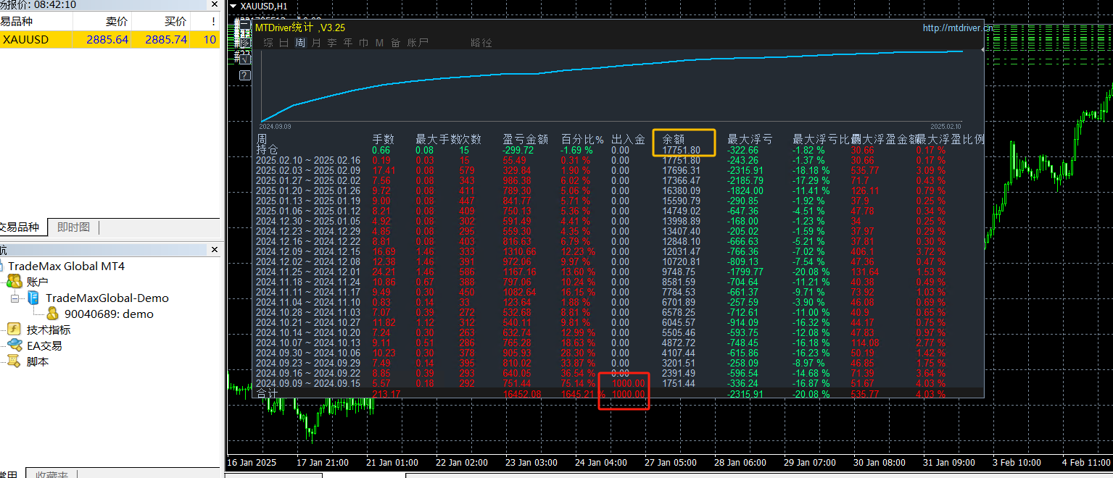Click the 持仓 row label
1113x478 pixels.
click(267, 150)
